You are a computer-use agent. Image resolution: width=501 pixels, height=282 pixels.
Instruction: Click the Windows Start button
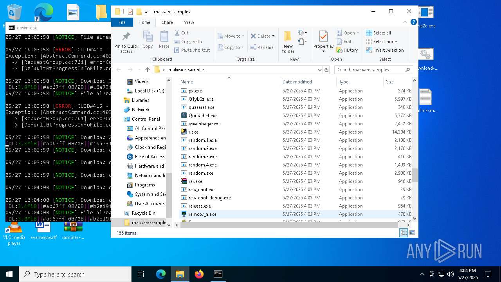[x=9, y=274]
